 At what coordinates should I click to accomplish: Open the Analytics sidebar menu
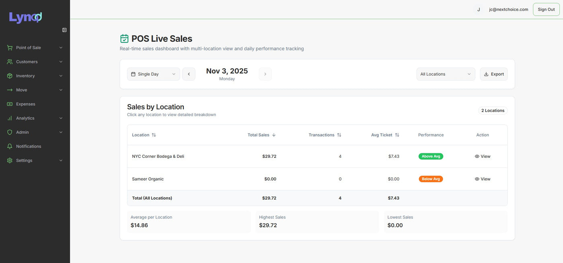coord(35,118)
